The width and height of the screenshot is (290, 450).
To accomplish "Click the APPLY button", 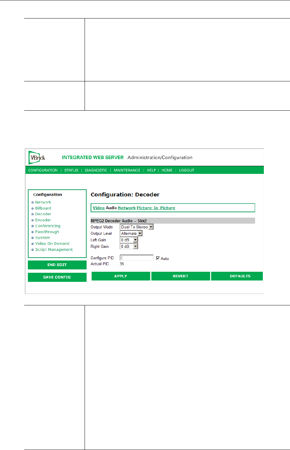I will tap(121, 276).
